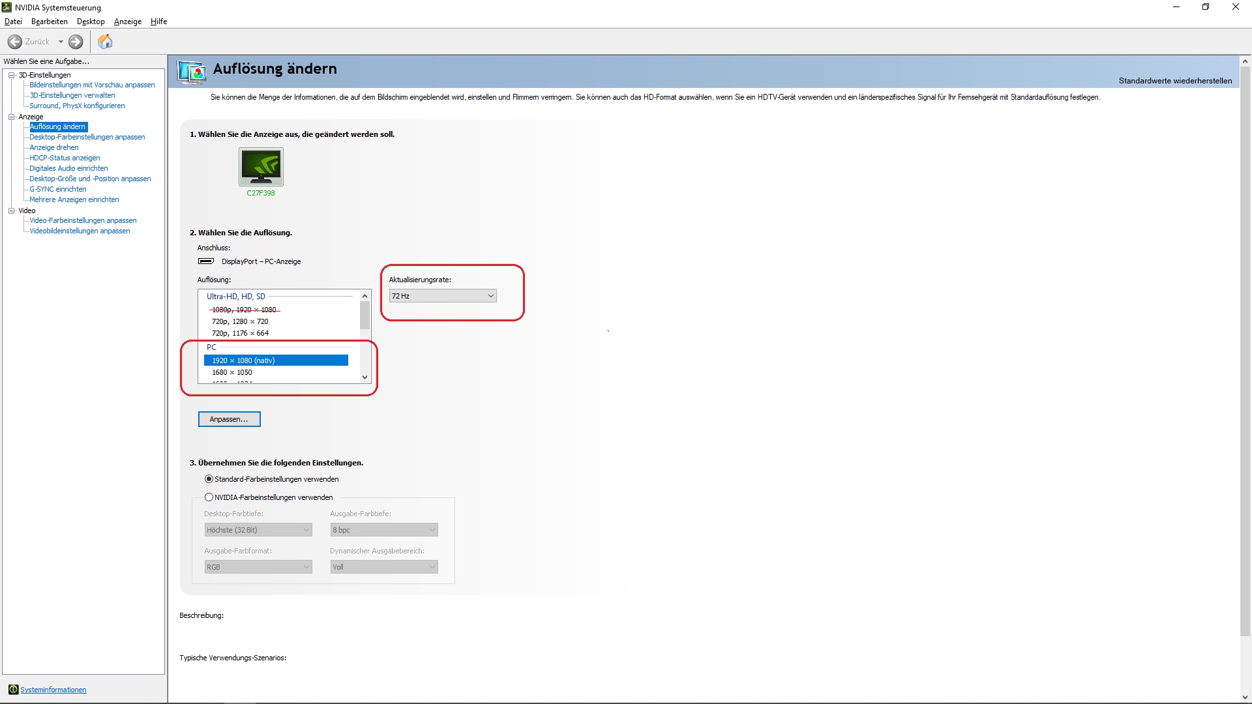Click the Back arrow icon in the toolbar

click(x=15, y=42)
